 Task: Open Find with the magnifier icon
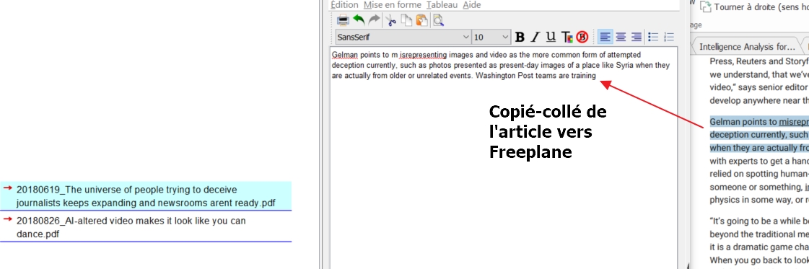439,21
